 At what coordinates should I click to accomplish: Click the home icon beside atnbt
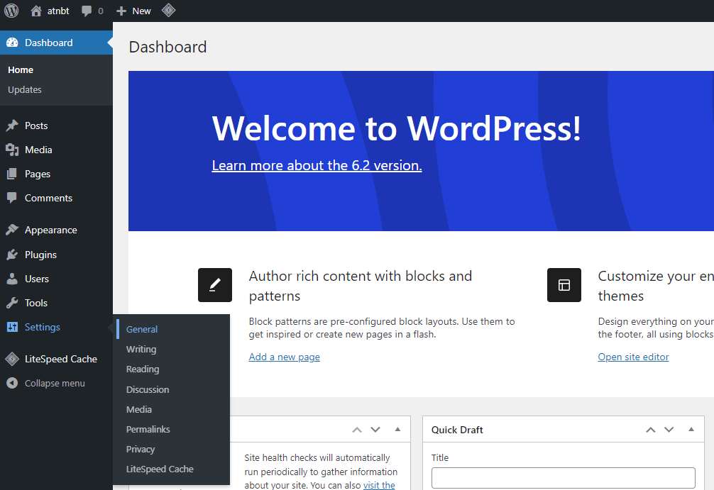(x=36, y=11)
